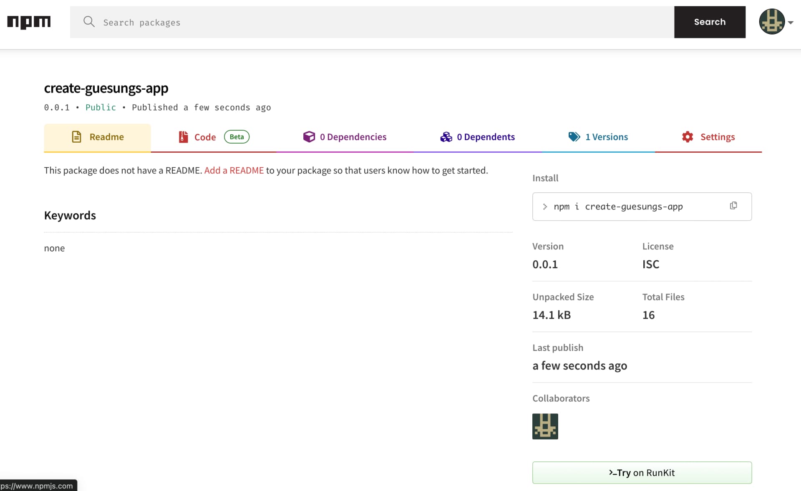The width and height of the screenshot is (801, 491).
Task: Copy the install command with copy icon
Action: [733, 206]
